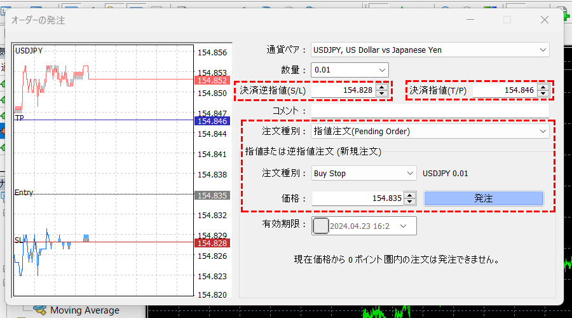
Task: Click the 現在価格から 0 ポイント notice text
Action: point(397,259)
